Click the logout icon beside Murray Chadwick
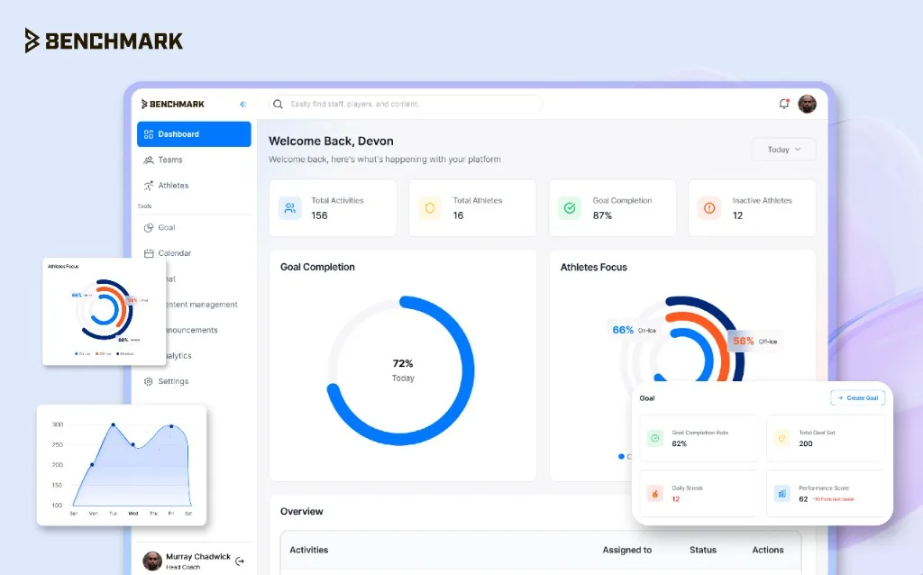923x575 pixels. point(240,561)
